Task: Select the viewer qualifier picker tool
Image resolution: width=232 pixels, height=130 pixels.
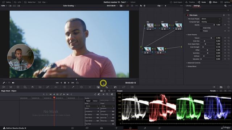Action: [x=4, y=83]
